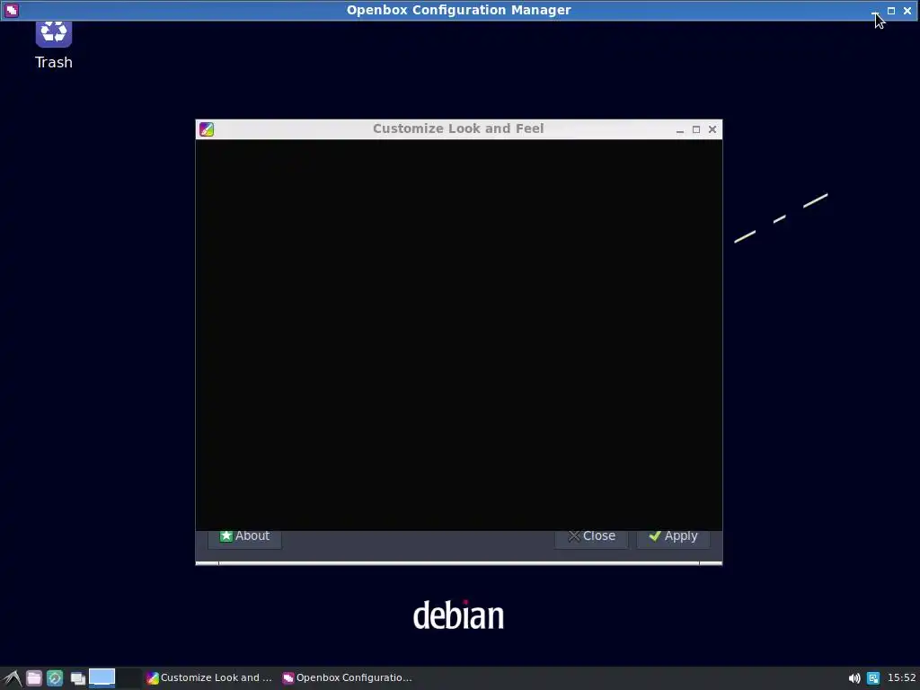
Task: Launch the file manager from the taskbar
Action: click(x=34, y=678)
